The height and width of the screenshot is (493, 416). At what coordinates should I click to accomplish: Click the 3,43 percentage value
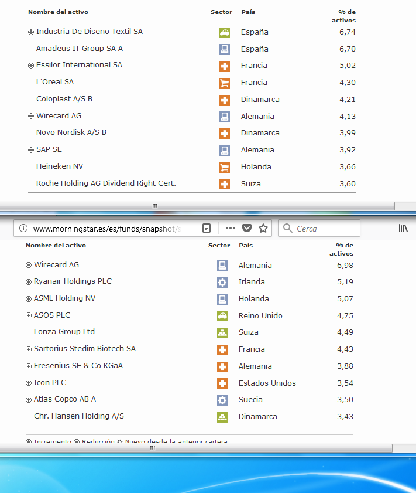point(345,417)
